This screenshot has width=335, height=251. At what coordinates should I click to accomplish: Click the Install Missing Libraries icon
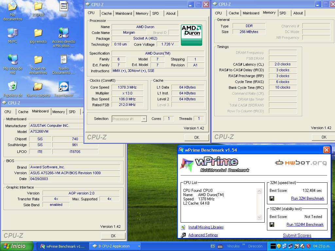(x=183, y=227)
